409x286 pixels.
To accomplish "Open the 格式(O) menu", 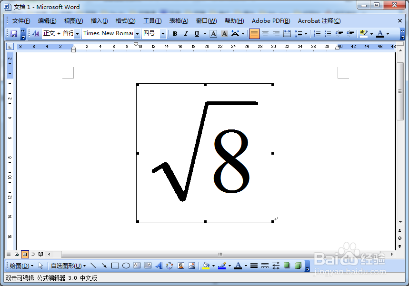I will pyautogui.click(x=126, y=21).
